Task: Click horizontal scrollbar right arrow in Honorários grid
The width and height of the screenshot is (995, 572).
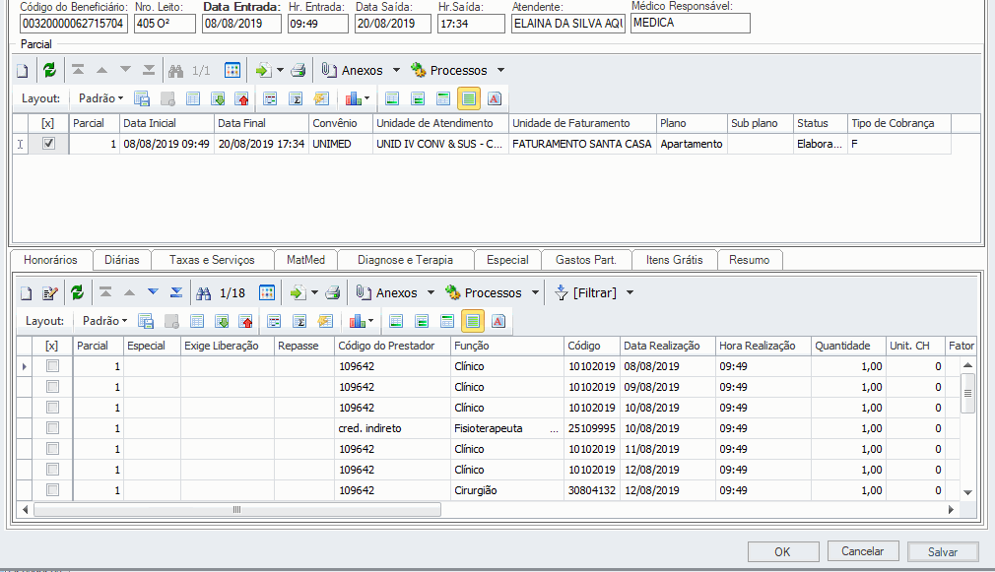Action: (x=952, y=509)
